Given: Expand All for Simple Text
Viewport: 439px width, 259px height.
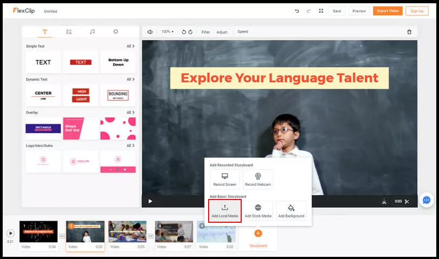Looking at the screenshot, I should pos(131,46).
